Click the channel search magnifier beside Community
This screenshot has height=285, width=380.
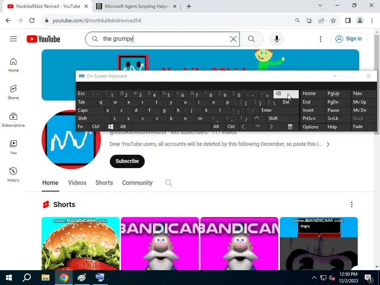click(x=169, y=183)
